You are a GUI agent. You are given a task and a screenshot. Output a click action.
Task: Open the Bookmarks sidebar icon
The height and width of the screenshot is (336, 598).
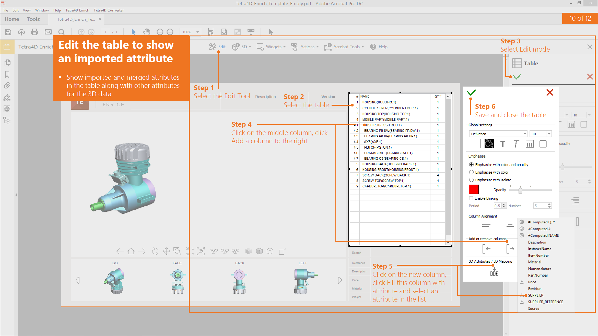7,74
